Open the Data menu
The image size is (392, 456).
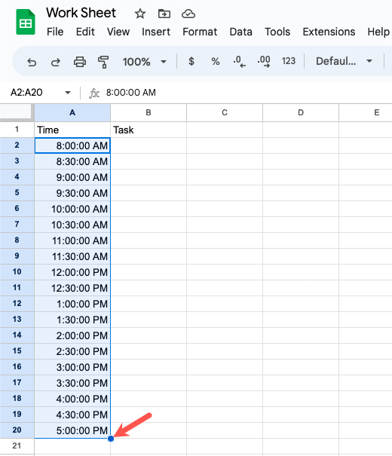[x=240, y=32]
